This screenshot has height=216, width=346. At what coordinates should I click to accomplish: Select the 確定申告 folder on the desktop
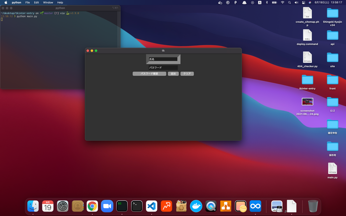pyautogui.click(x=332, y=124)
